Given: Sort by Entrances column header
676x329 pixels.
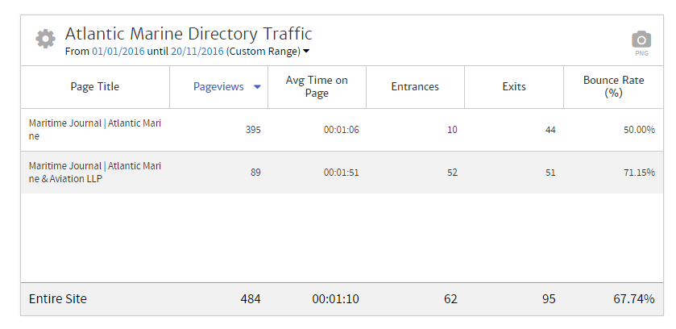Looking at the screenshot, I should point(415,86).
